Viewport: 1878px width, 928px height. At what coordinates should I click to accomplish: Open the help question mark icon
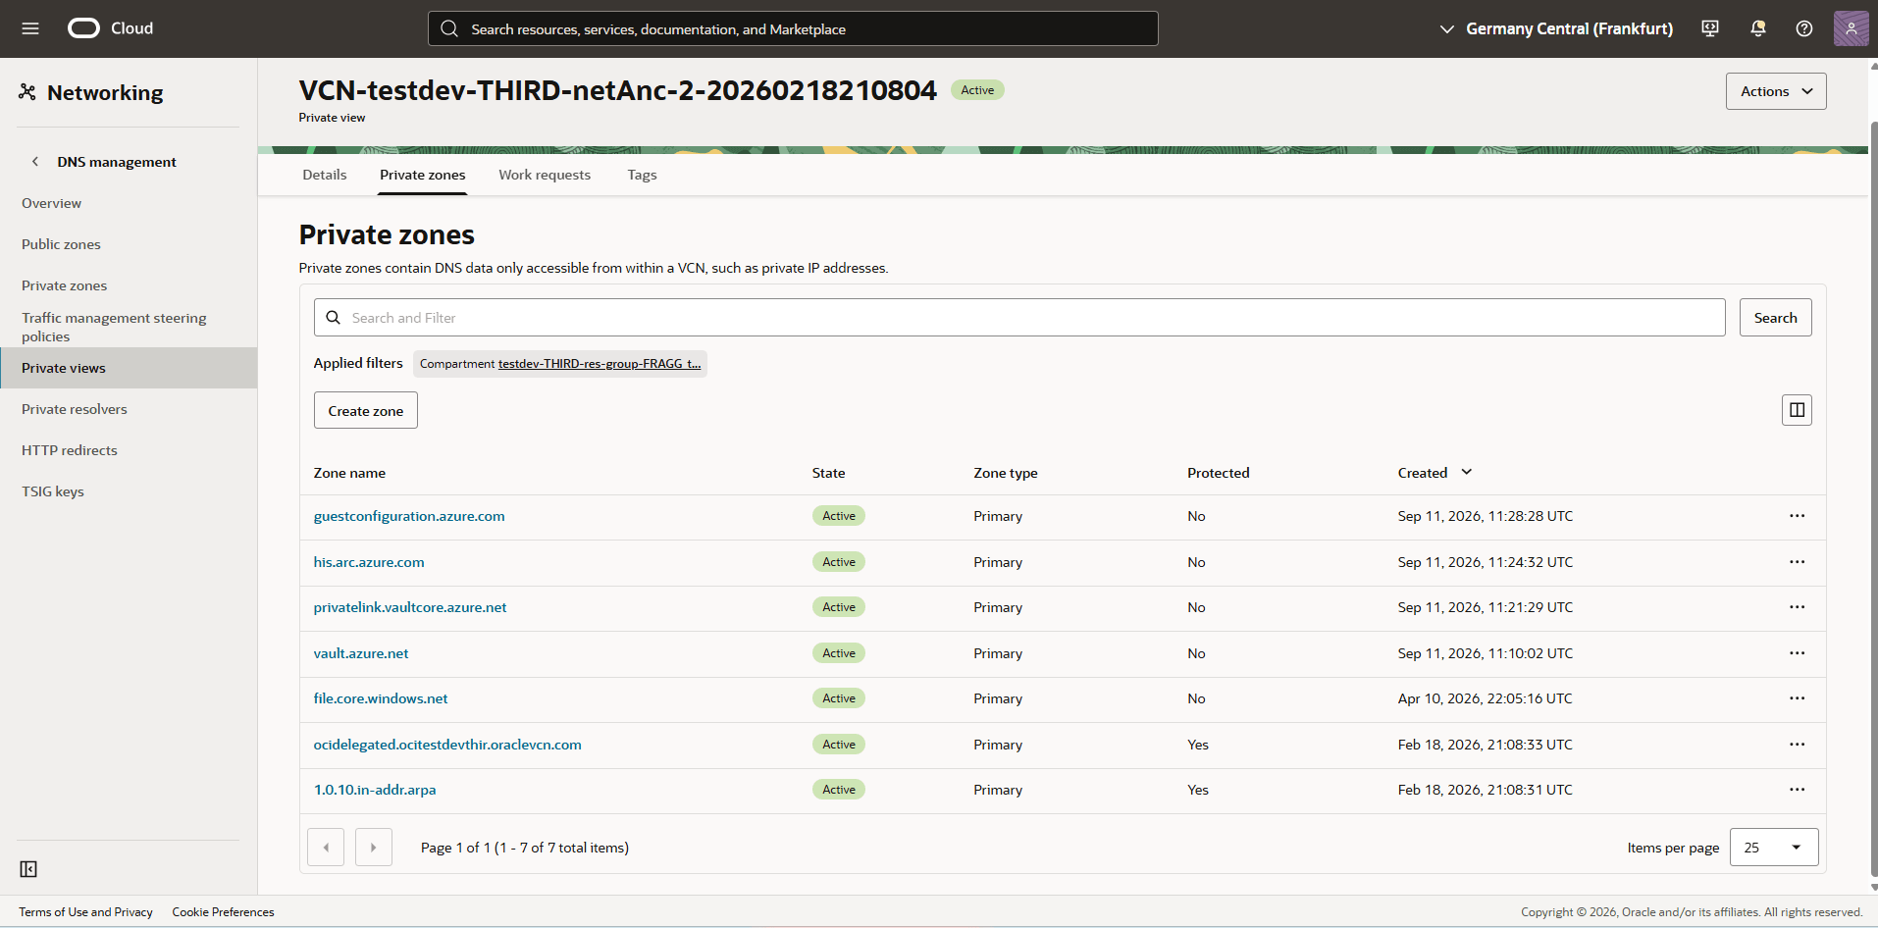pos(1804,28)
